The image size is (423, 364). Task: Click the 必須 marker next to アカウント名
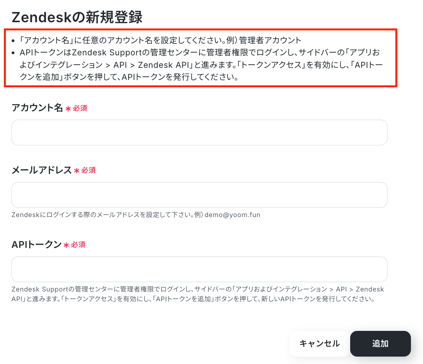(80, 108)
